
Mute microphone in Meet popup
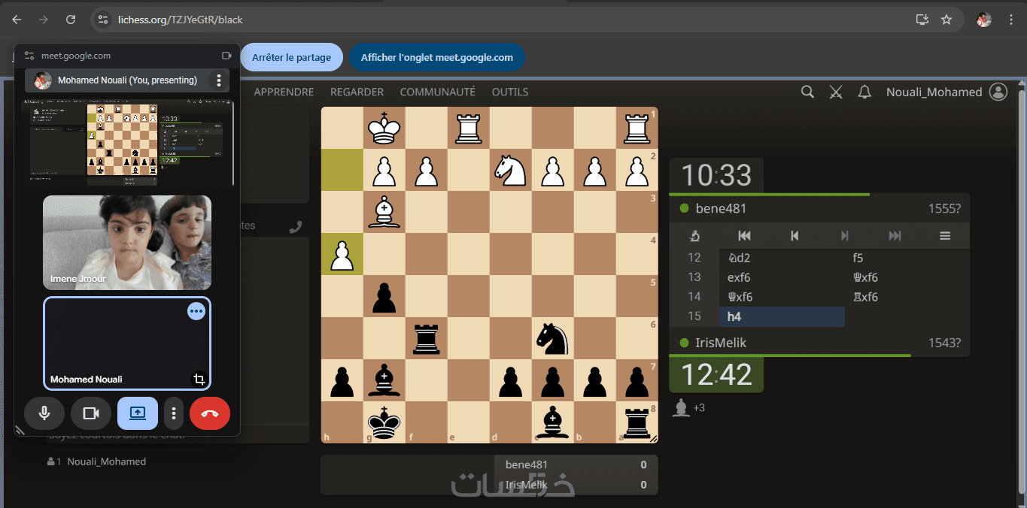tap(44, 413)
